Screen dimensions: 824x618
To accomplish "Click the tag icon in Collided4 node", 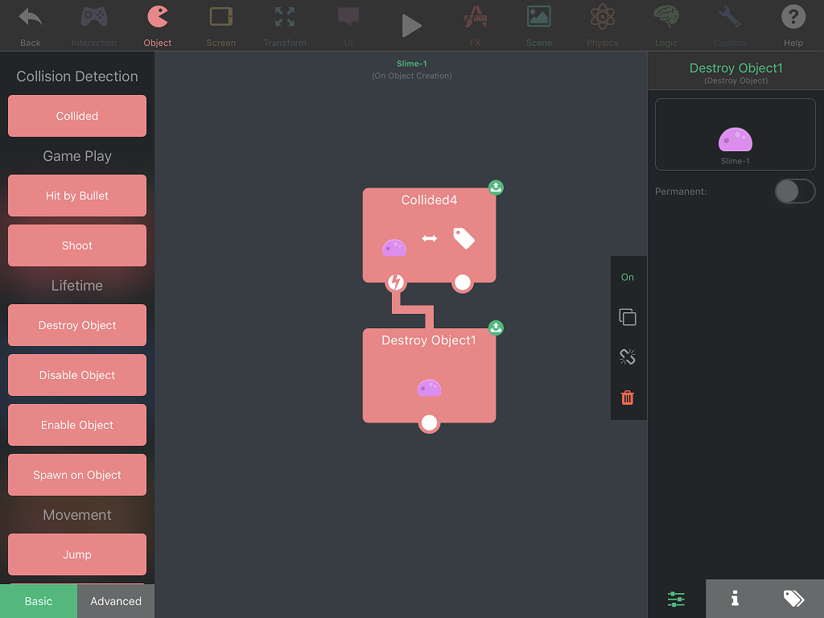I will [x=464, y=238].
